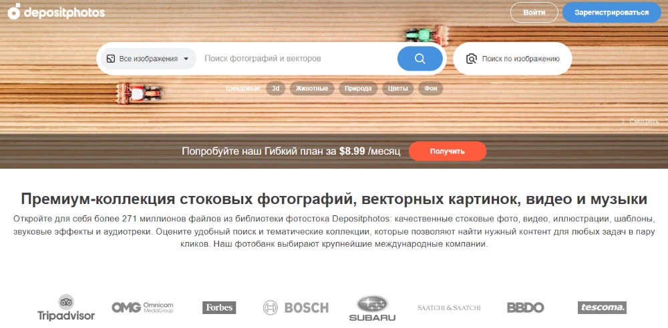Image resolution: width=668 pixels, height=328 pixels.
Task: Click the Forbes logo
Action: [x=219, y=307]
